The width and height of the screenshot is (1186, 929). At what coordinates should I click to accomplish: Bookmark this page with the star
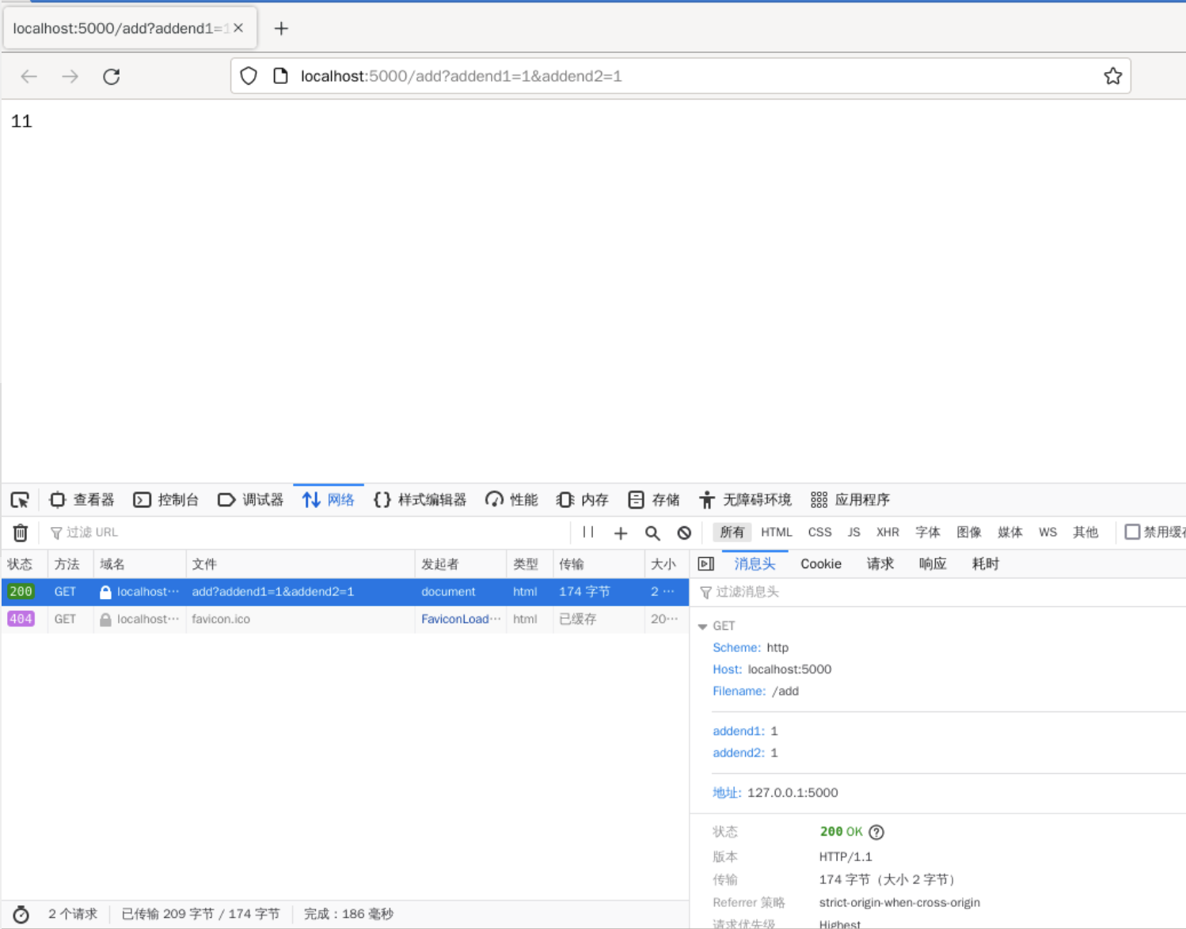pos(1112,76)
